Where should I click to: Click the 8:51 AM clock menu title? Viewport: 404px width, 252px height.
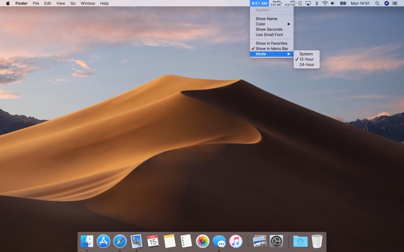point(259,3)
